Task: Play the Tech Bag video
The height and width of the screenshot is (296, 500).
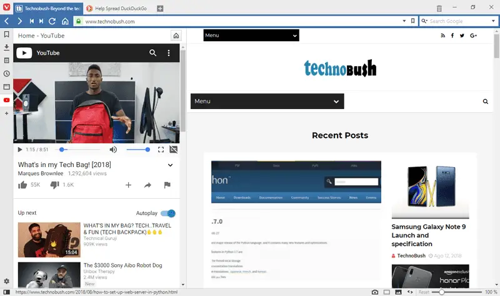Action: 20,150
